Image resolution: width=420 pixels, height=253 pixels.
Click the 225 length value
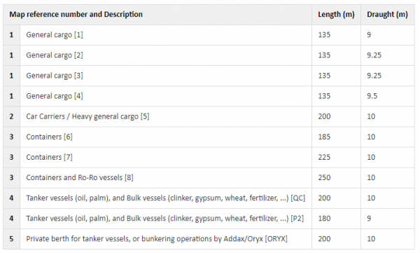(x=324, y=157)
